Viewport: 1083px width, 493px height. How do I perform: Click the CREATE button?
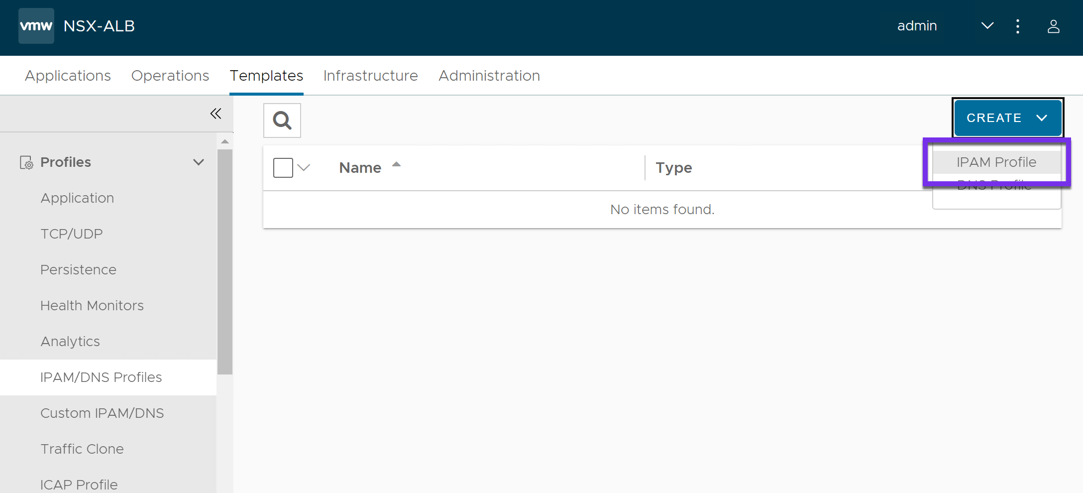1007,118
